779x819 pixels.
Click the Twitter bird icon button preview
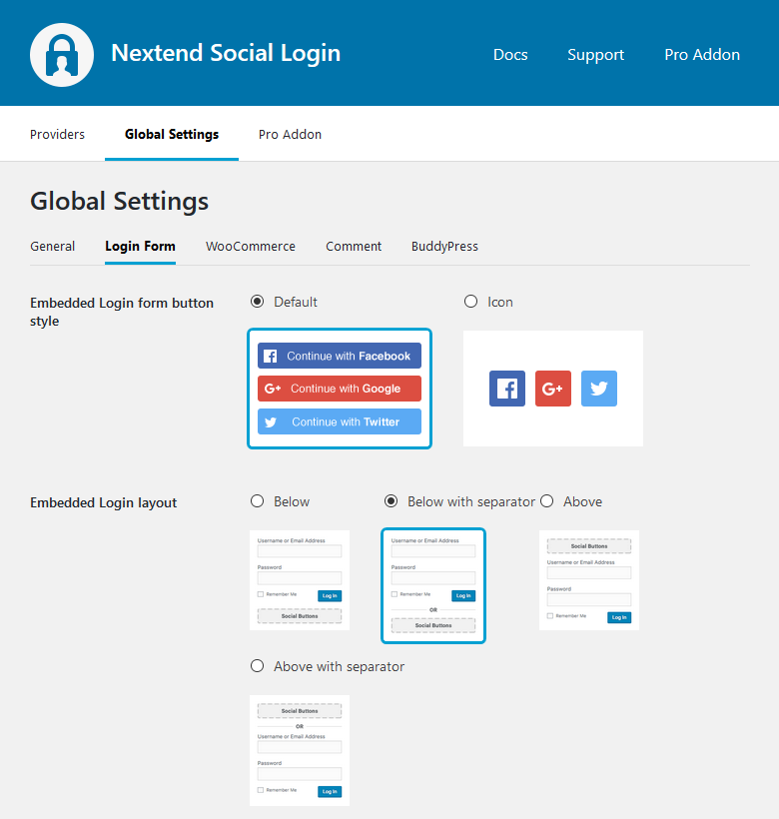599,389
